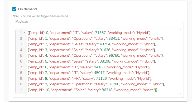This screenshot has height=102, width=192.
Task: Click the "HR" department value
Action: pos(76,78)
